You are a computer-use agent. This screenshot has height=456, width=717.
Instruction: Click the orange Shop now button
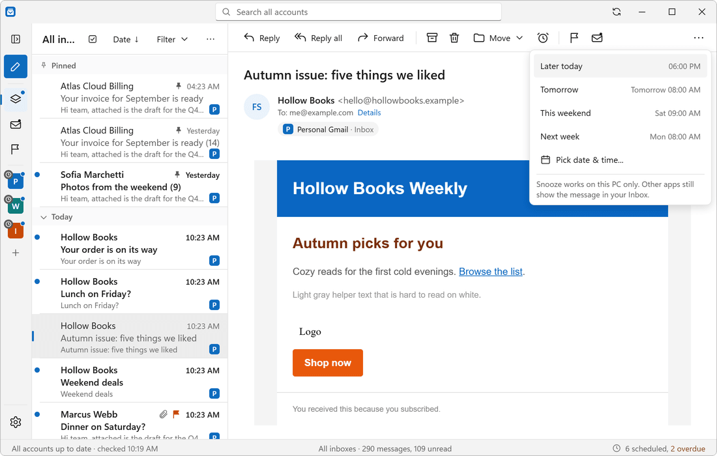[x=327, y=363]
